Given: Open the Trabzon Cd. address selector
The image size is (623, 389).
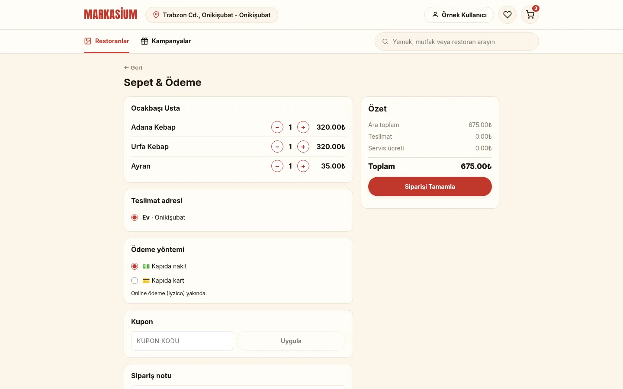Looking at the screenshot, I should point(212,15).
